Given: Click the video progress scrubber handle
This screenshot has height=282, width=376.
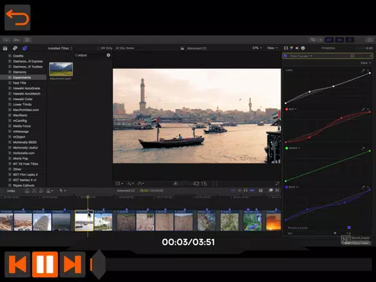Looking at the screenshot, I should (98, 264).
